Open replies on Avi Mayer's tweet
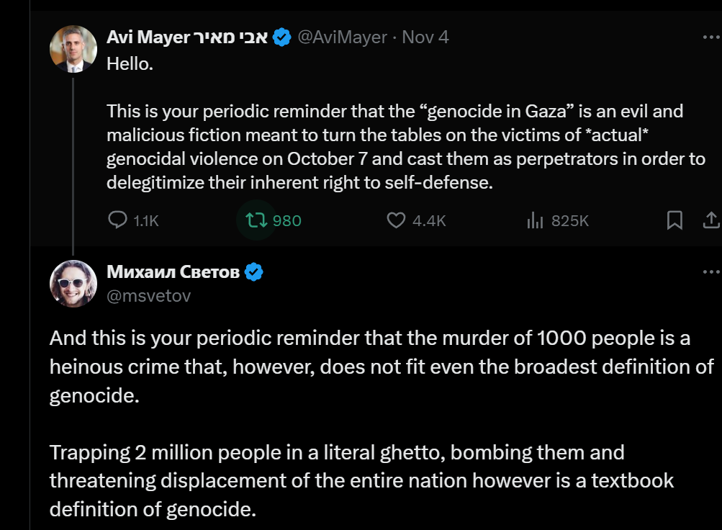Image resolution: width=722 pixels, height=530 pixels. (x=117, y=220)
